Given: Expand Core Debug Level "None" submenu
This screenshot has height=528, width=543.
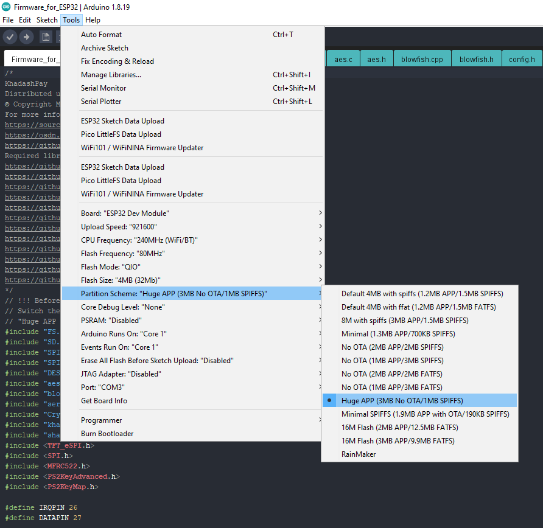Looking at the screenshot, I should [x=192, y=307].
